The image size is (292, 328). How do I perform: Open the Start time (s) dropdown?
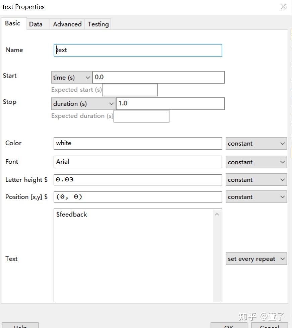pyautogui.click(x=71, y=77)
